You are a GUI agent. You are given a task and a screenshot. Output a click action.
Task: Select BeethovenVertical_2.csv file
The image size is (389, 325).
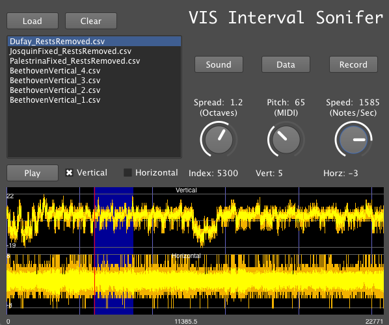[x=94, y=90]
